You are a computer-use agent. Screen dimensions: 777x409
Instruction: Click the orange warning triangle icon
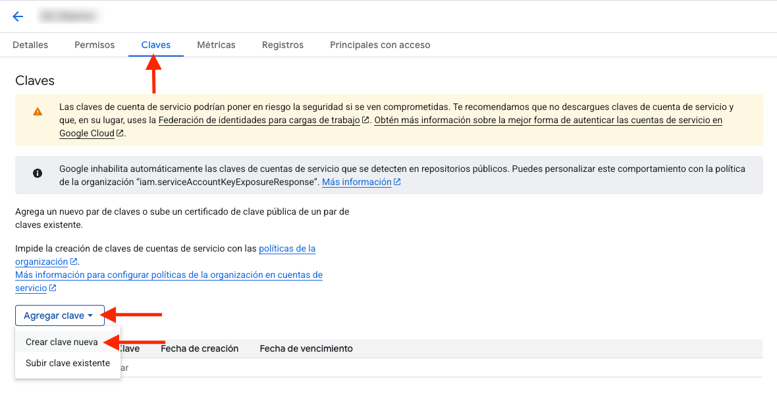coord(38,112)
